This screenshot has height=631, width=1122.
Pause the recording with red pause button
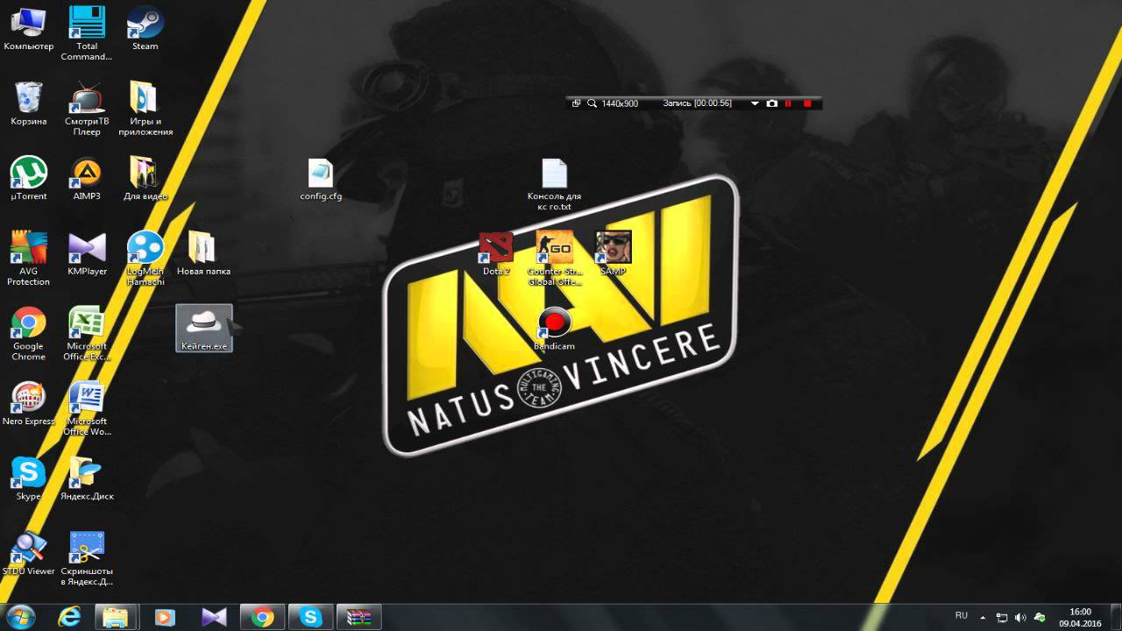pyautogui.click(x=788, y=103)
